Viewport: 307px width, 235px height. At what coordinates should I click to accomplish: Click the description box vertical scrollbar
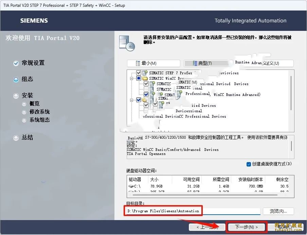click(291, 146)
